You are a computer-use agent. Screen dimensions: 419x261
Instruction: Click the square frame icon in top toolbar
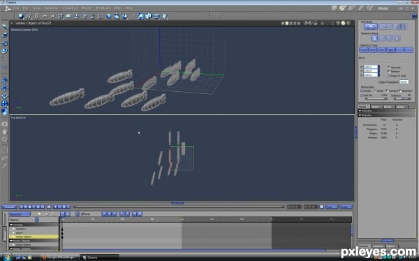click(101, 16)
